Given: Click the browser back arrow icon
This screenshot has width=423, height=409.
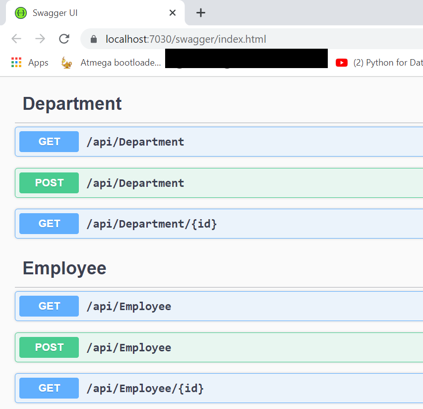Looking at the screenshot, I should point(16,39).
